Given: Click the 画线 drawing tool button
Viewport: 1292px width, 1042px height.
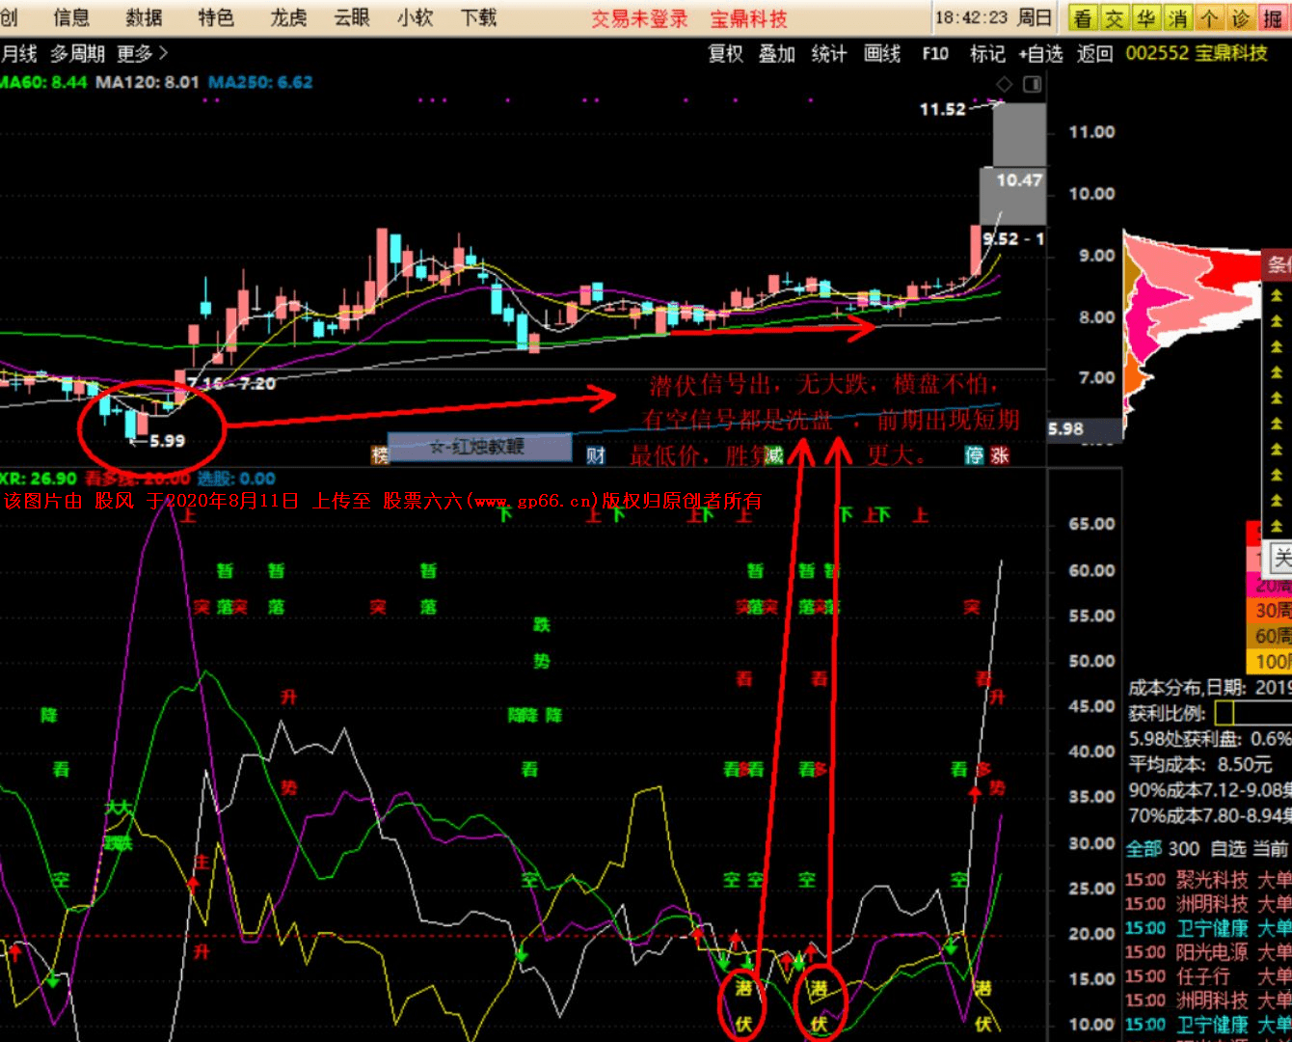Looking at the screenshot, I should [882, 54].
